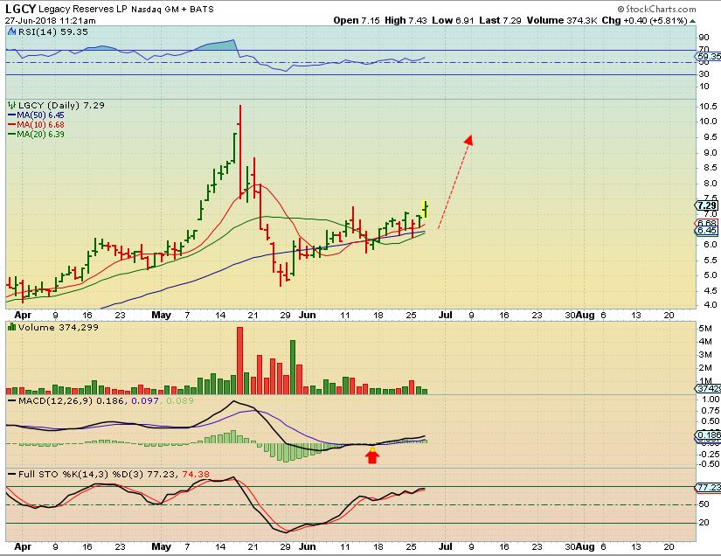The height and width of the screenshot is (556, 721).
Task: Click the 10.5 price axis label
Action: (x=708, y=107)
